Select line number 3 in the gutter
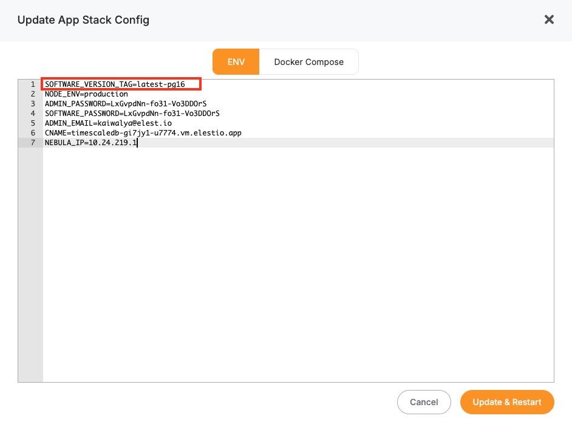 (x=33, y=104)
